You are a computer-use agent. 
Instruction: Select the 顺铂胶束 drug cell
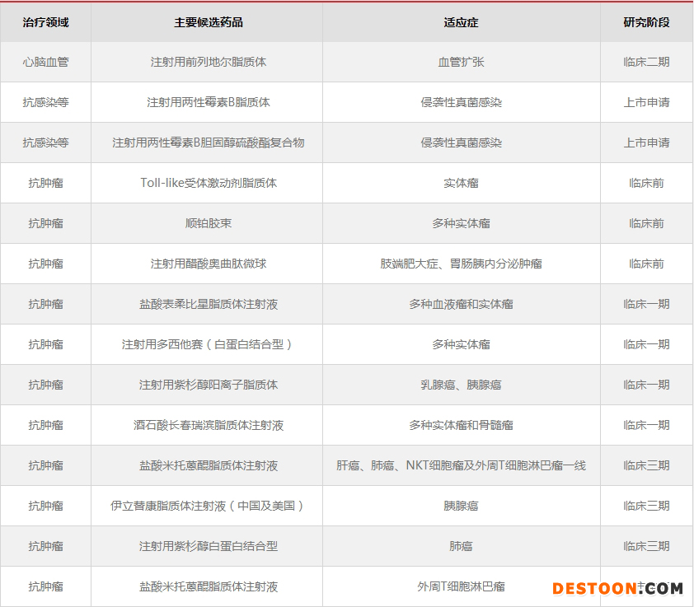click(x=208, y=223)
